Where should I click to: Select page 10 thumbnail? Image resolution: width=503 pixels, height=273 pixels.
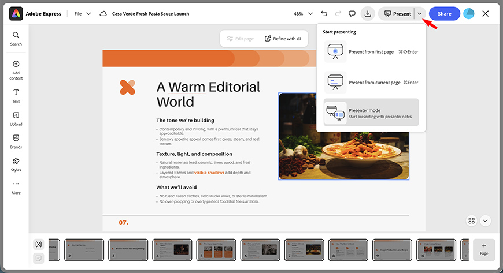tap(436, 249)
